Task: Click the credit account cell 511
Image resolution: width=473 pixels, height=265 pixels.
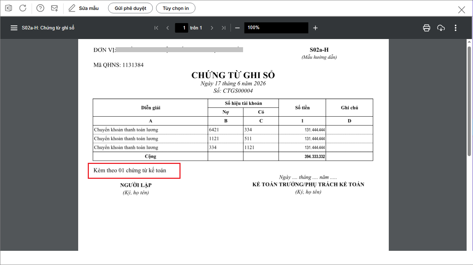Action: (x=248, y=139)
